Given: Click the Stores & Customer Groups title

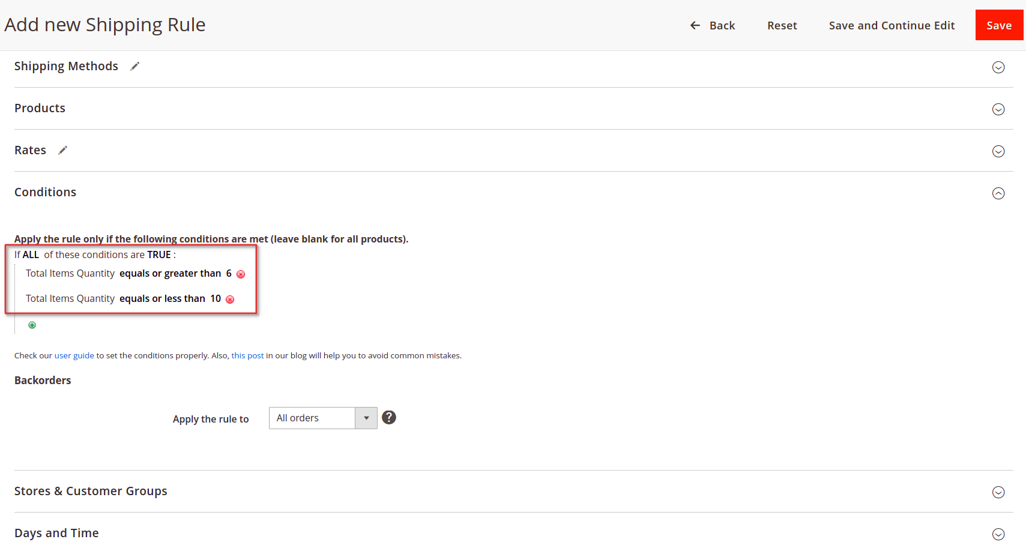Looking at the screenshot, I should (x=91, y=491).
